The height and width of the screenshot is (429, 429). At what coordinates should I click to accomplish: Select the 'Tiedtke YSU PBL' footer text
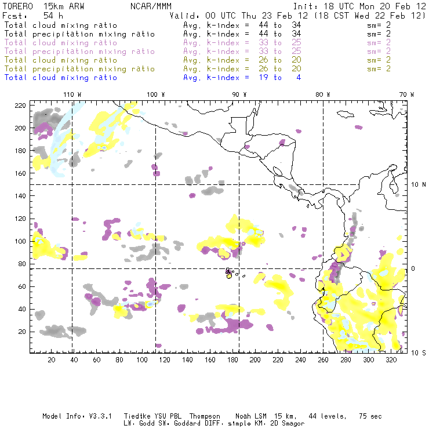pyautogui.click(x=152, y=416)
